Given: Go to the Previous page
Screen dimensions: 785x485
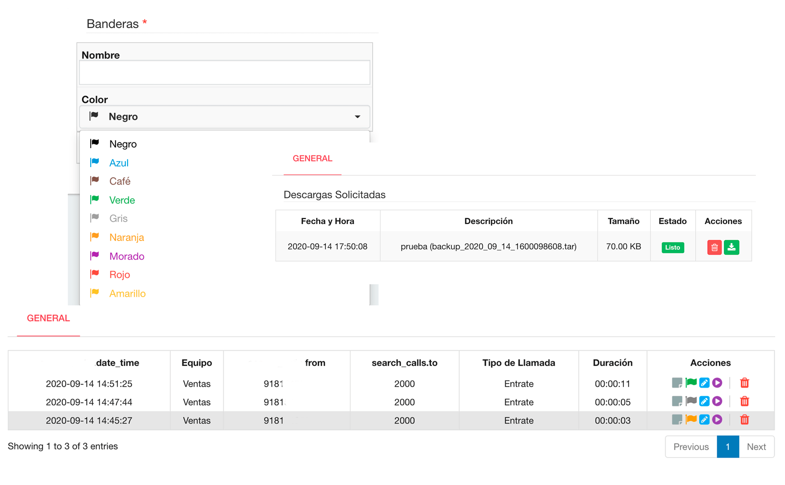Looking at the screenshot, I should pyautogui.click(x=691, y=447).
